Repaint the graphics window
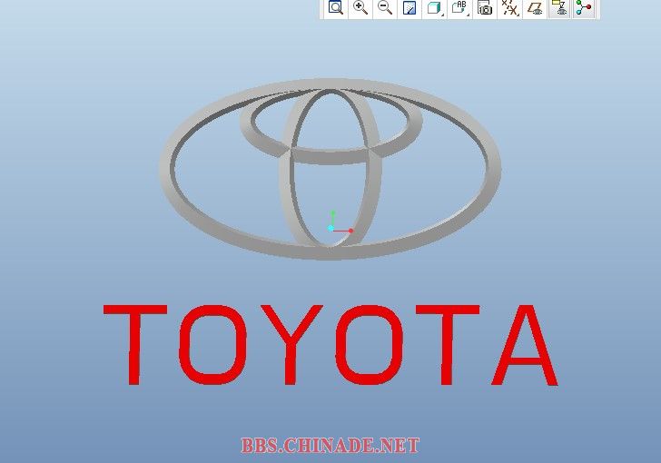Image resolution: width=661 pixels, height=463 pixels. [409, 7]
